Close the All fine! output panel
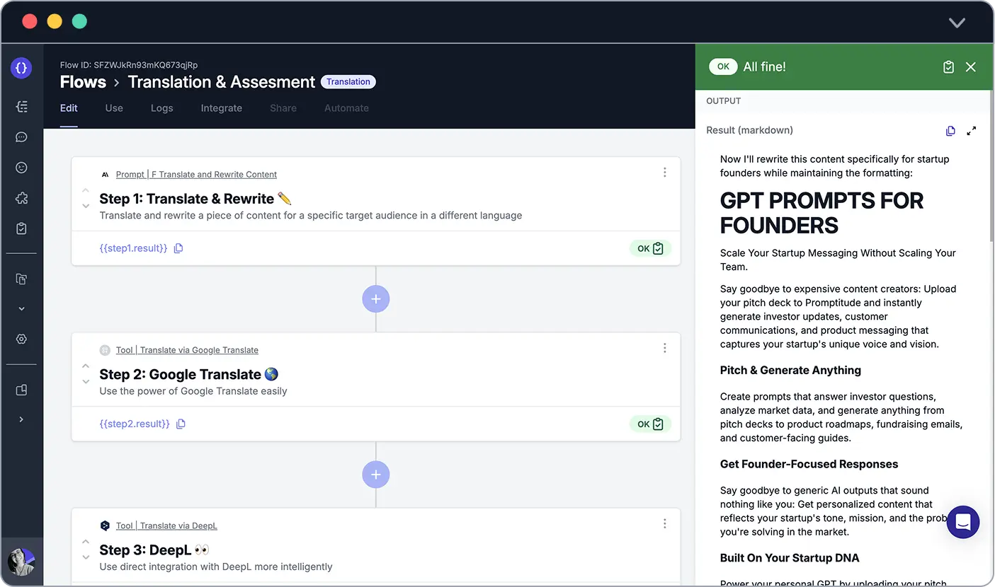Viewport: 995px width, 587px height. (x=971, y=66)
